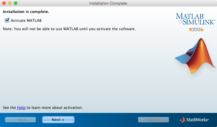Close the installer with red window button

tap(4, 3)
